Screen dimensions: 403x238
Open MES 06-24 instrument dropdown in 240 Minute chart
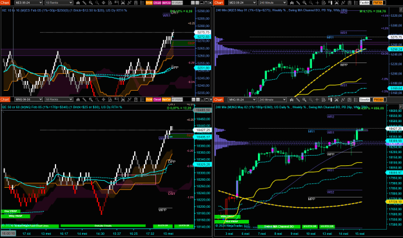(x=242, y=3)
